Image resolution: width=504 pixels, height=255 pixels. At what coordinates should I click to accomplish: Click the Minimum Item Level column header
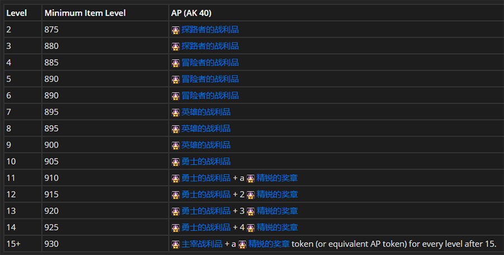(x=105, y=13)
